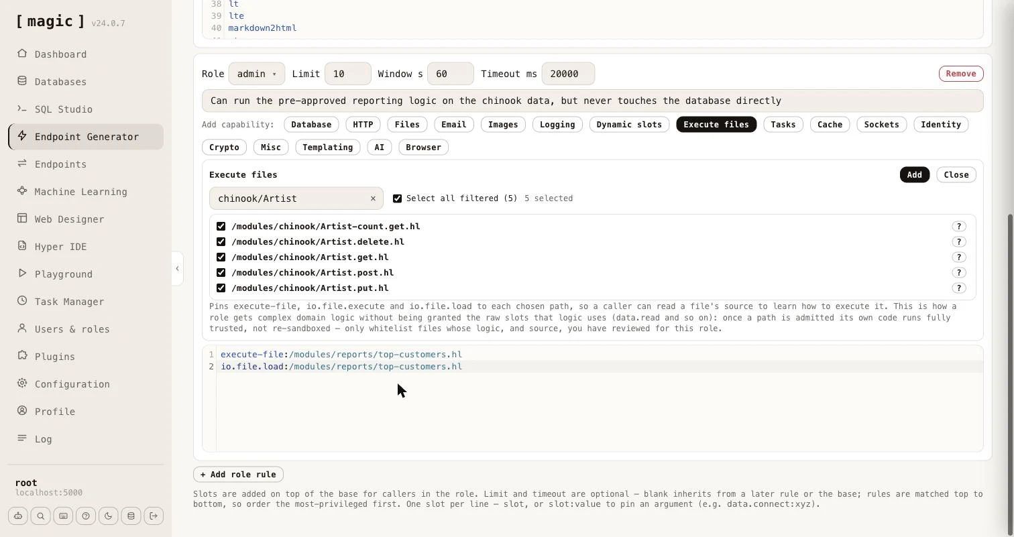Click the Execute files capability chip
The height and width of the screenshot is (537, 1014).
[716, 125]
